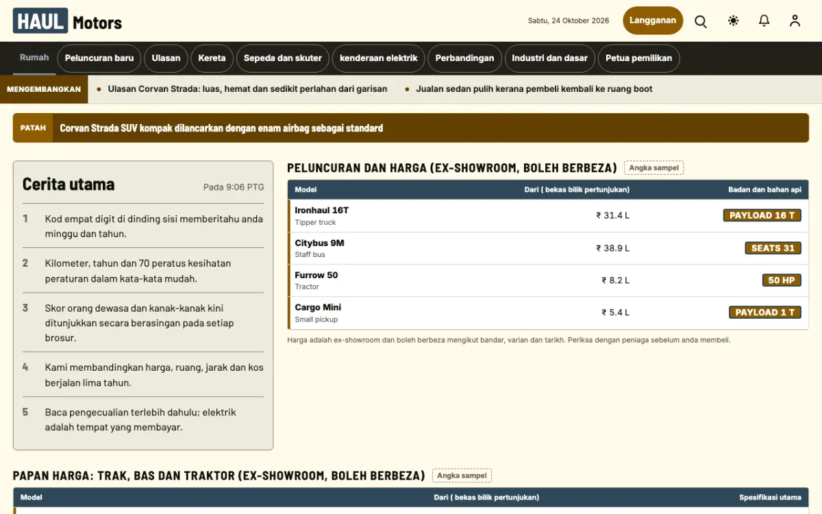Open the user account icon
Viewport: 822px width, 514px height.
click(x=795, y=21)
